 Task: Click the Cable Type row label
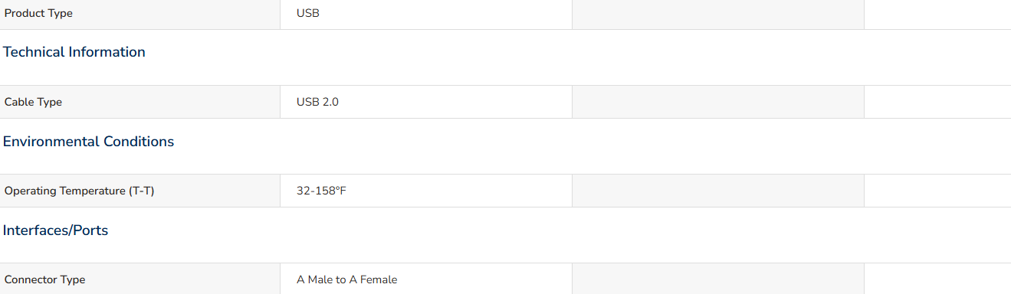pyautogui.click(x=33, y=102)
